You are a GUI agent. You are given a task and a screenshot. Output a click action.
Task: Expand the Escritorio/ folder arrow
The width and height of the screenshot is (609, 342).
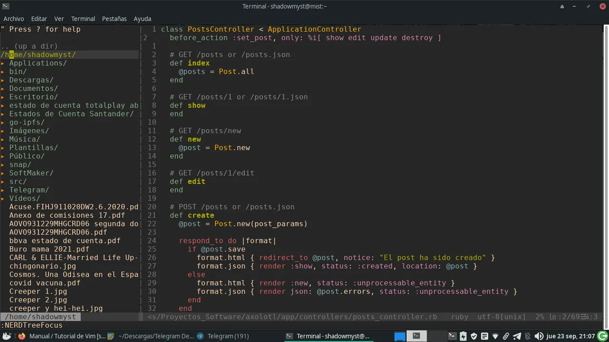click(2, 97)
